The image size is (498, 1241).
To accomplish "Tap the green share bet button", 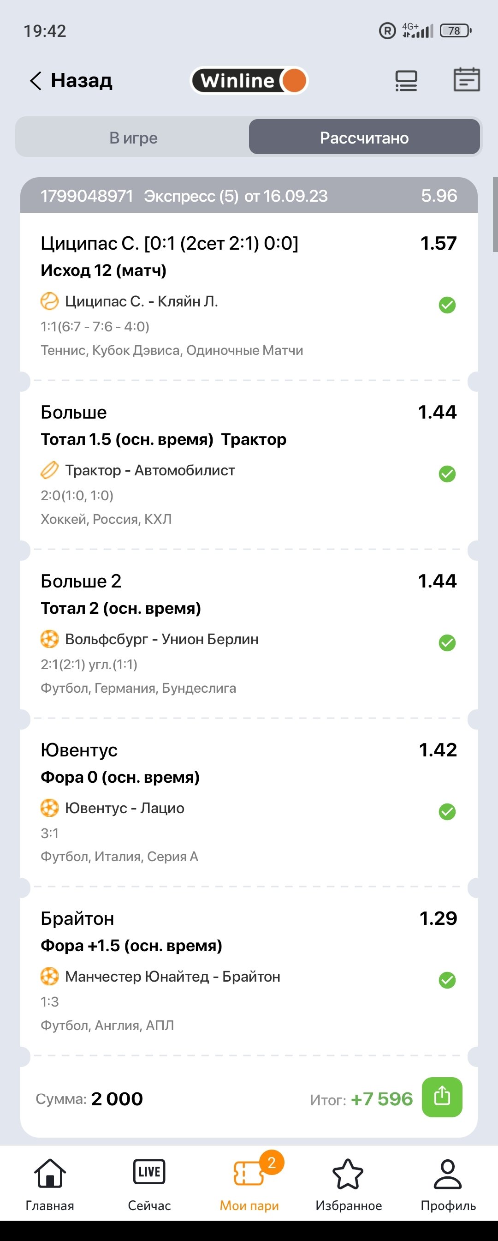I will pyautogui.click(x=442, y=1097).
